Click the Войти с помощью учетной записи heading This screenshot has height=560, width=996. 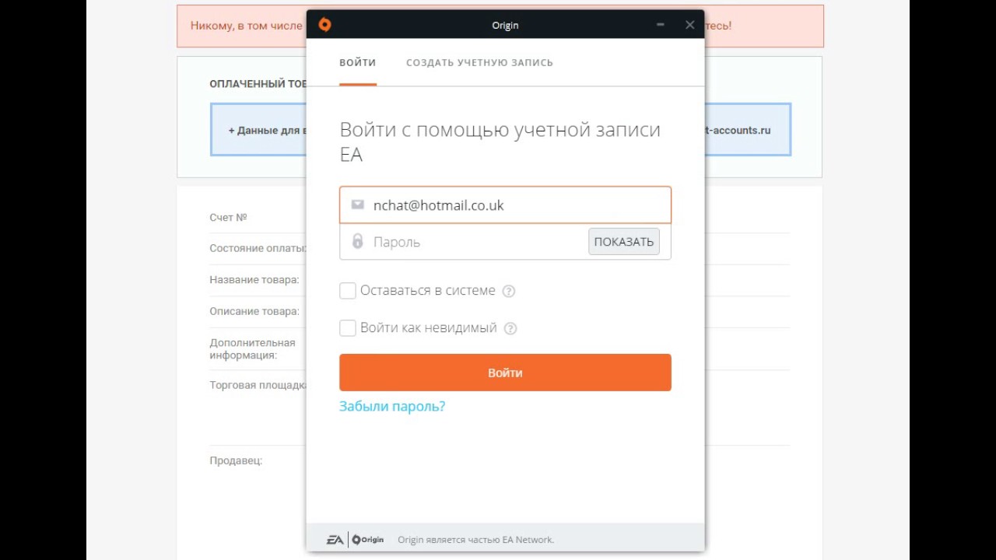[x=500, y=142]
